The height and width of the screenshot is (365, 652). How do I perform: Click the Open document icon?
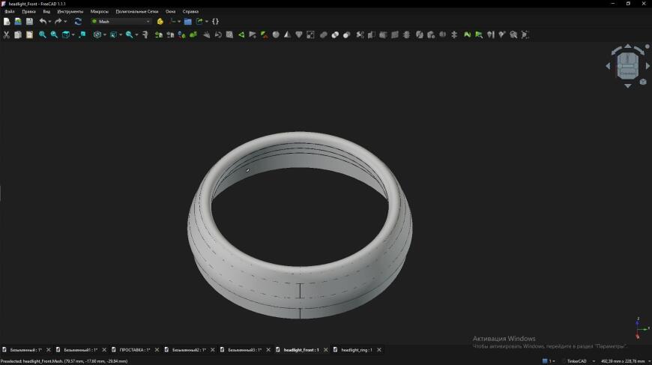(18, 21)
